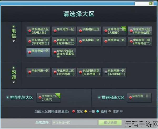Viewport: 158px width, 129px height.
Task: Close the server selection window
Action: [x=151, y=4]
